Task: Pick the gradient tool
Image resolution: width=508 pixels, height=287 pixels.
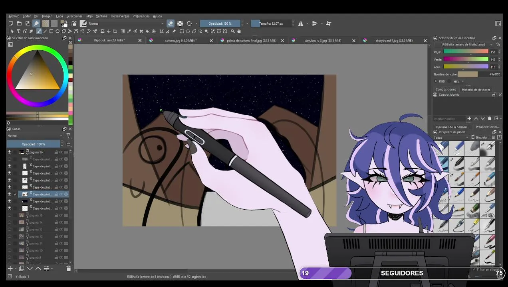Action: coord(123,31)
